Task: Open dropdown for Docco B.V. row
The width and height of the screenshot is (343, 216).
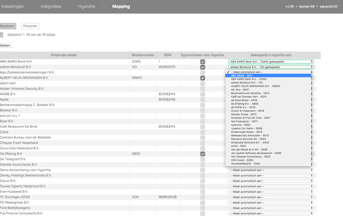Action: [271, 181]
